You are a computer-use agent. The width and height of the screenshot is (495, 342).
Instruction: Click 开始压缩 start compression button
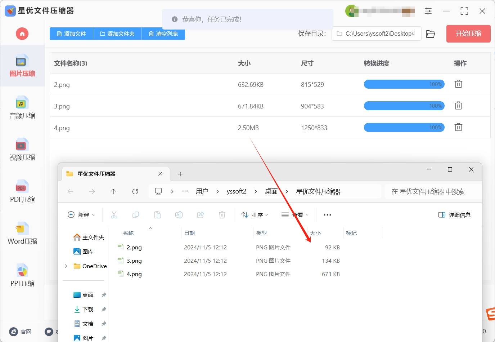[x=468, y=34]
